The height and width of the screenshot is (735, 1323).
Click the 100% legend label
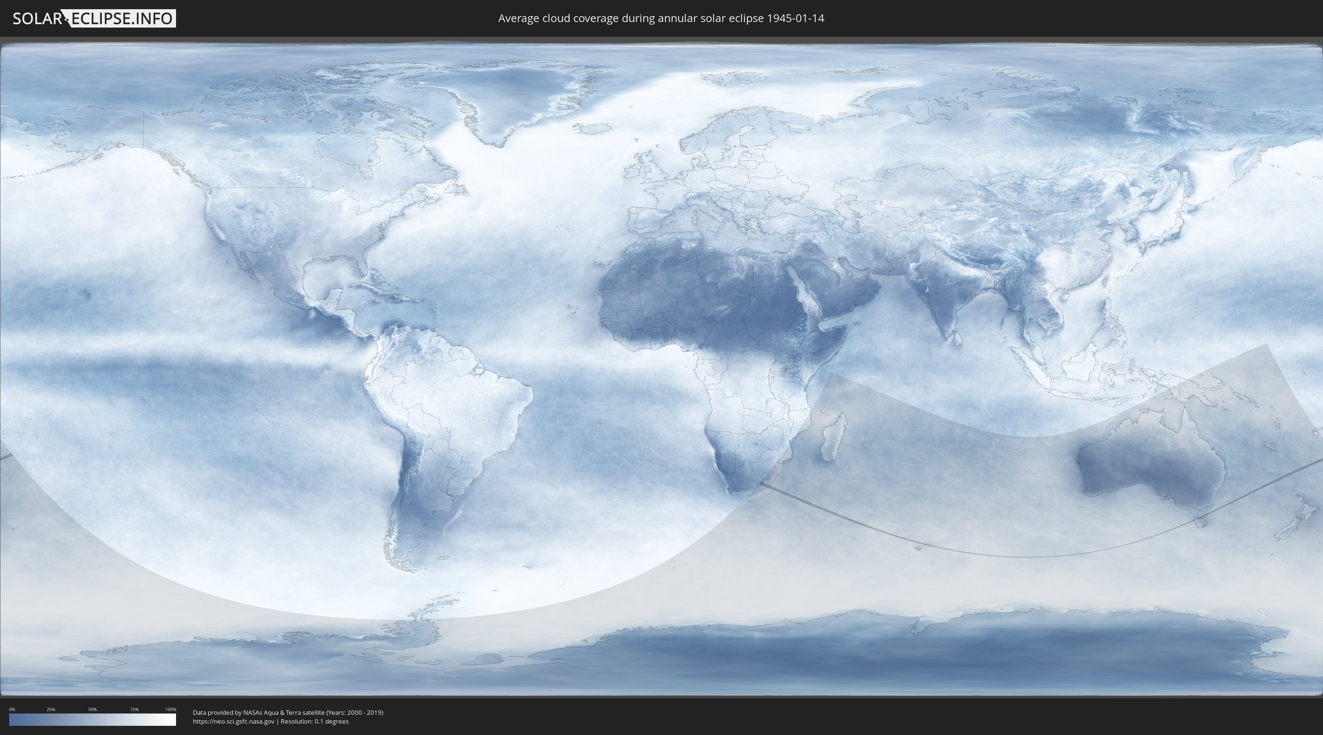[171, 709]
